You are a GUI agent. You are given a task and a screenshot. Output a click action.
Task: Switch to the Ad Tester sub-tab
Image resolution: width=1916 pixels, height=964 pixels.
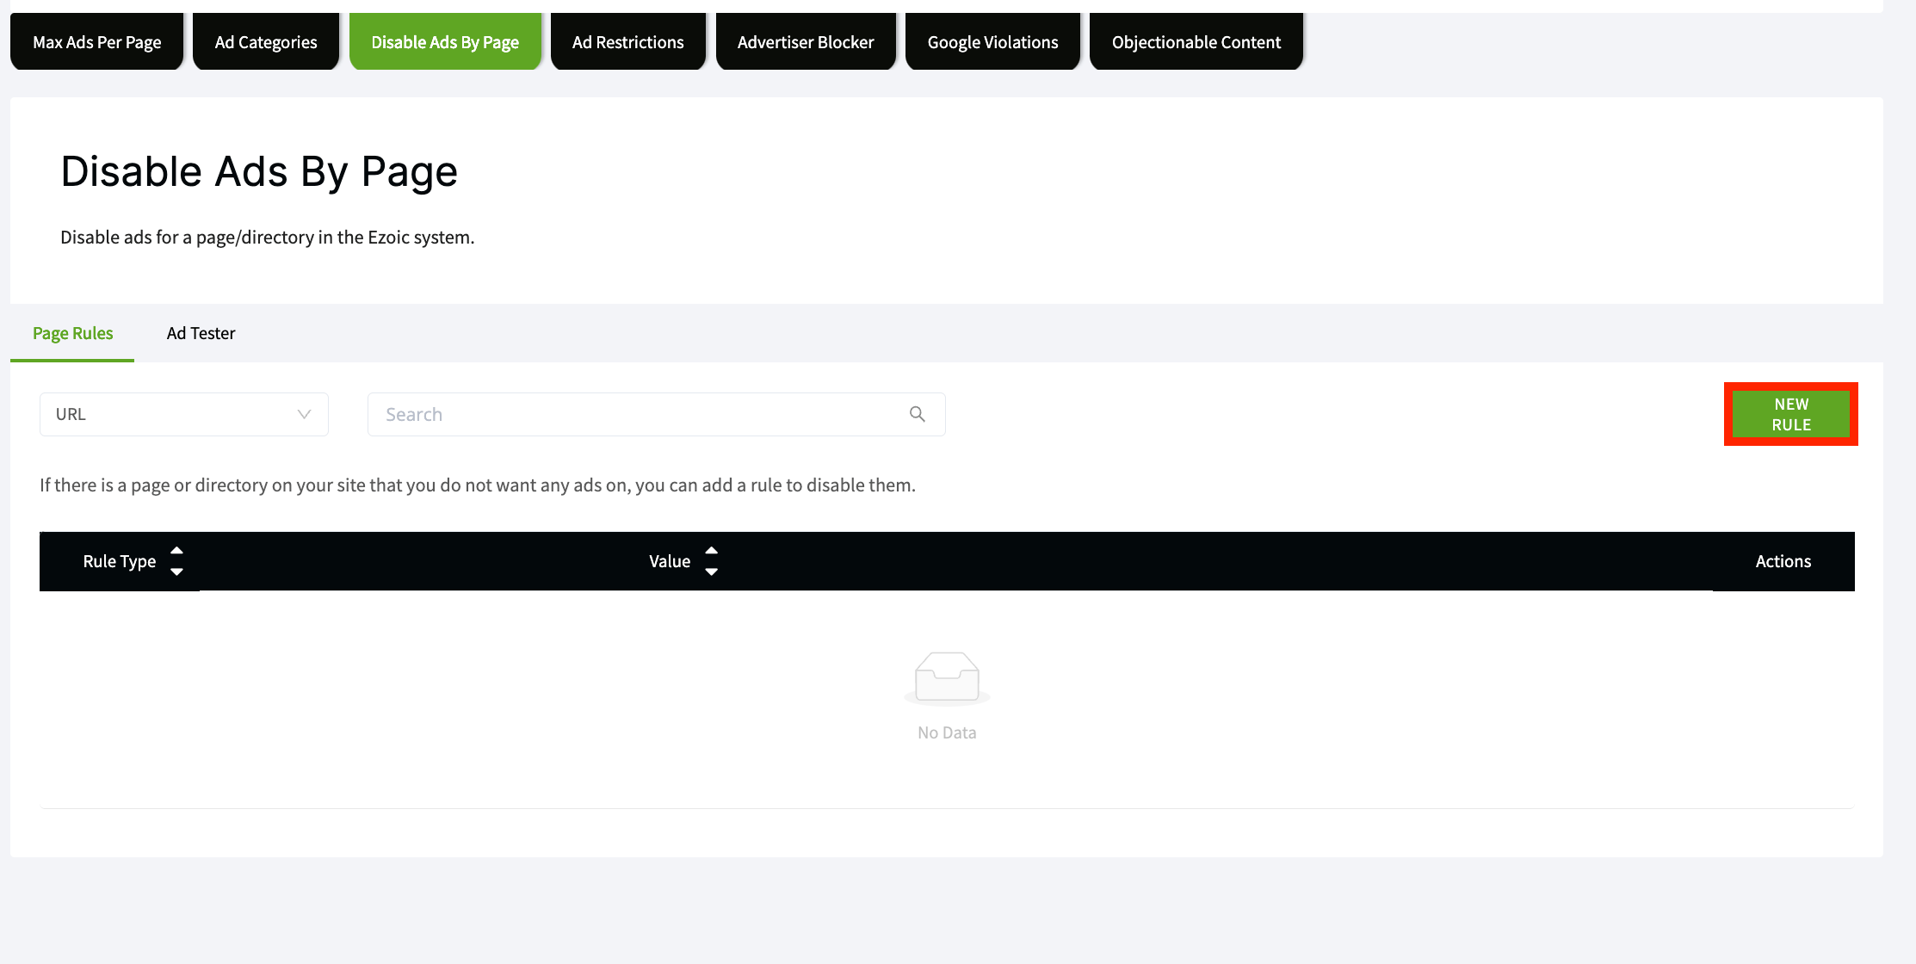201,333
